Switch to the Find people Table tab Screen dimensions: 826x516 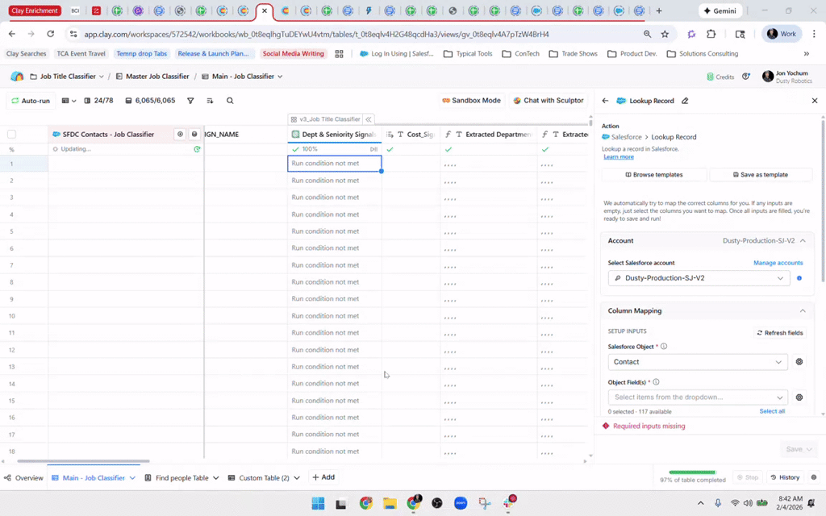coord(181,478)
